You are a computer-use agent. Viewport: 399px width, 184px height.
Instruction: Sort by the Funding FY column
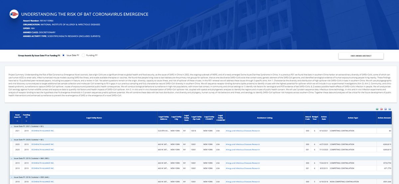(x=27, y=117)
